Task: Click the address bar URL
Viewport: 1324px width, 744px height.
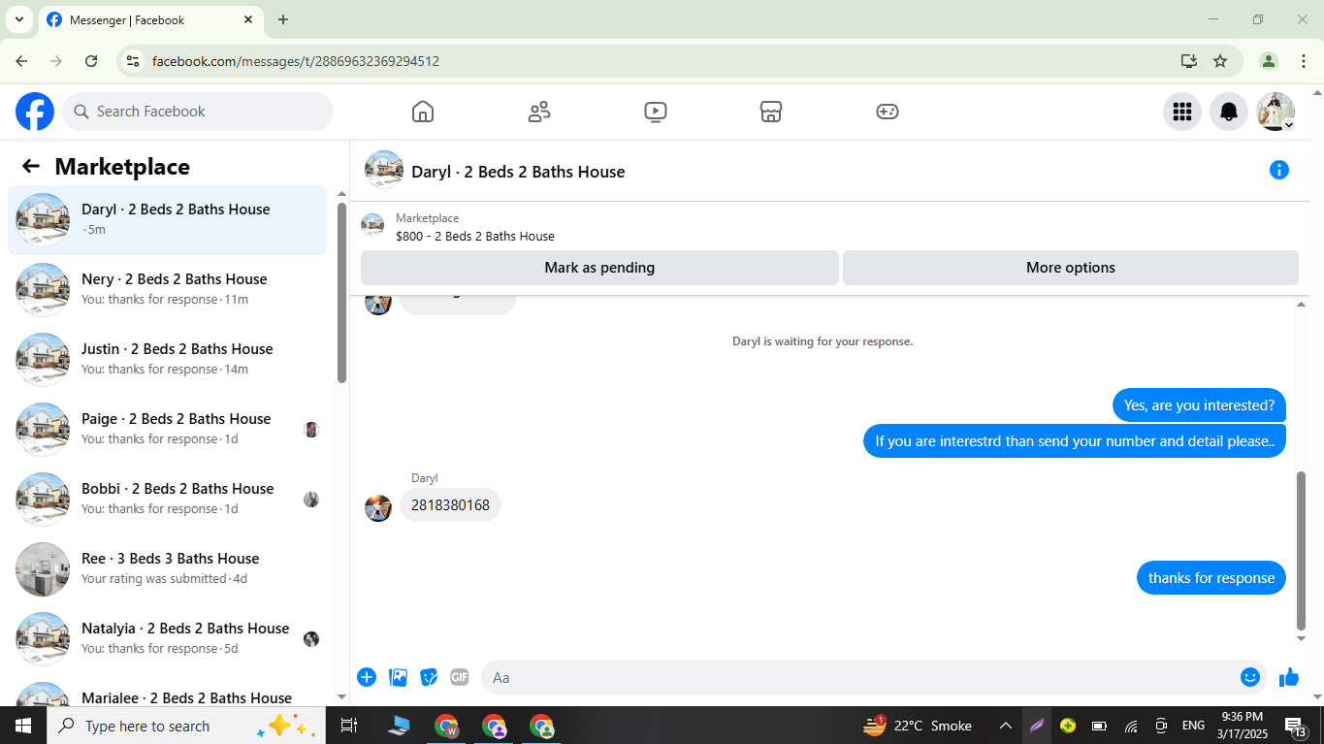Action: (296, 61)
